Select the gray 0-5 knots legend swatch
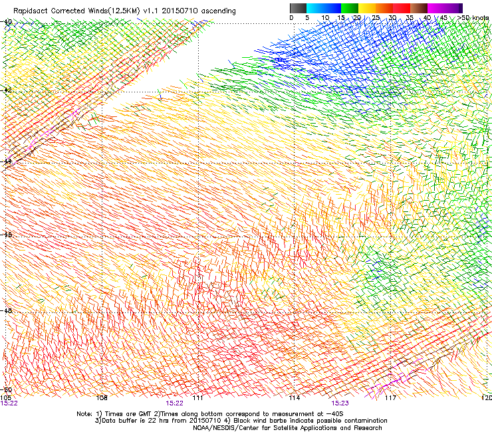Screen dimensions: 492x432 (298, 8)
